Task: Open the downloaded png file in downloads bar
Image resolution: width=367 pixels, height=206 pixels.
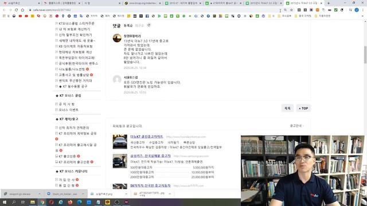Action: [105, 194]
